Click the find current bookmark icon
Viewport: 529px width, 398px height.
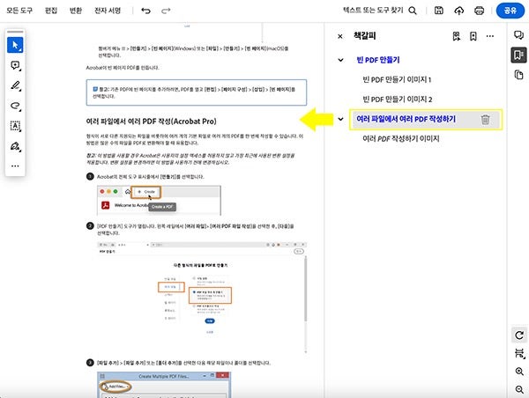[456, 36]
